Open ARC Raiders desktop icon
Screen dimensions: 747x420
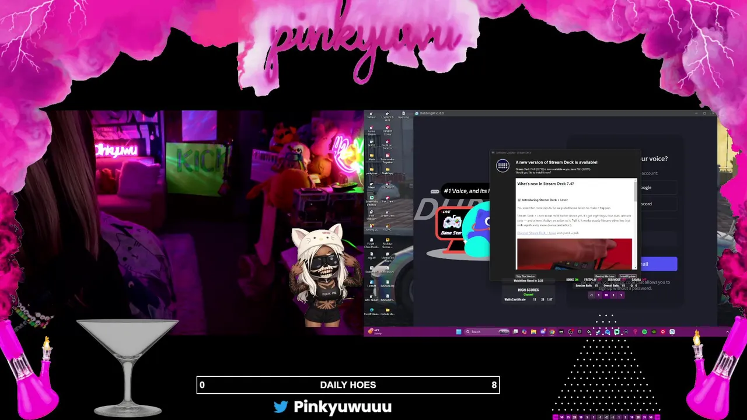[371, 297]
